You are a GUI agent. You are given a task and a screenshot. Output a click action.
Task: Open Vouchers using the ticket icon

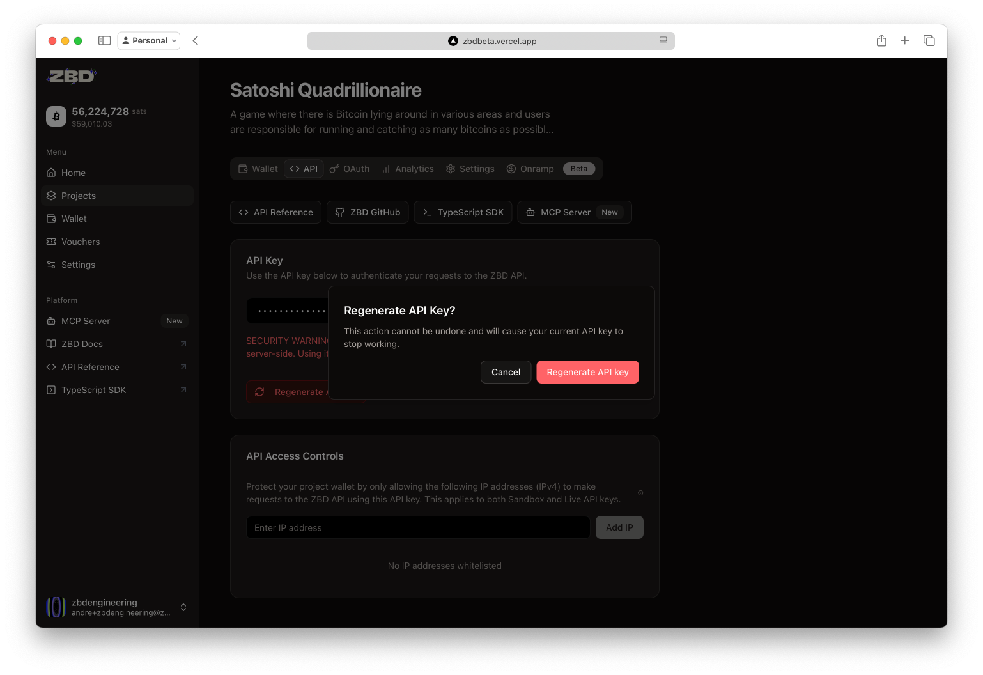51,242
